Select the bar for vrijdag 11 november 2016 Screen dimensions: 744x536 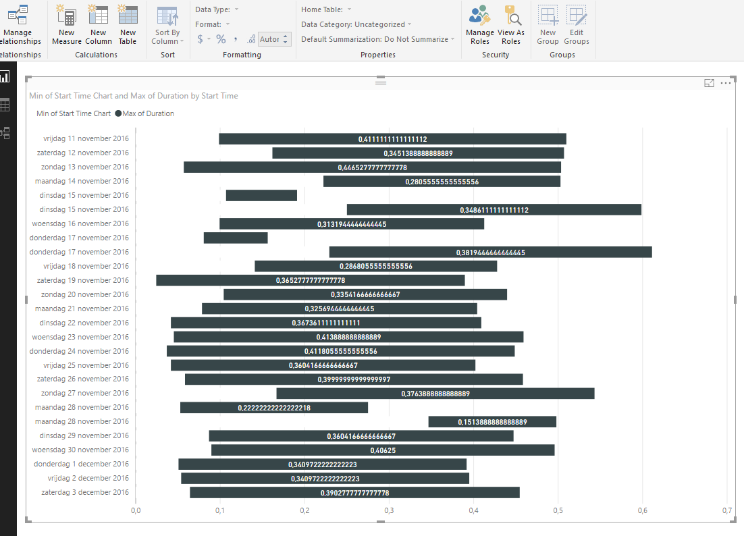pyautogui.click(x=392, y=139)
